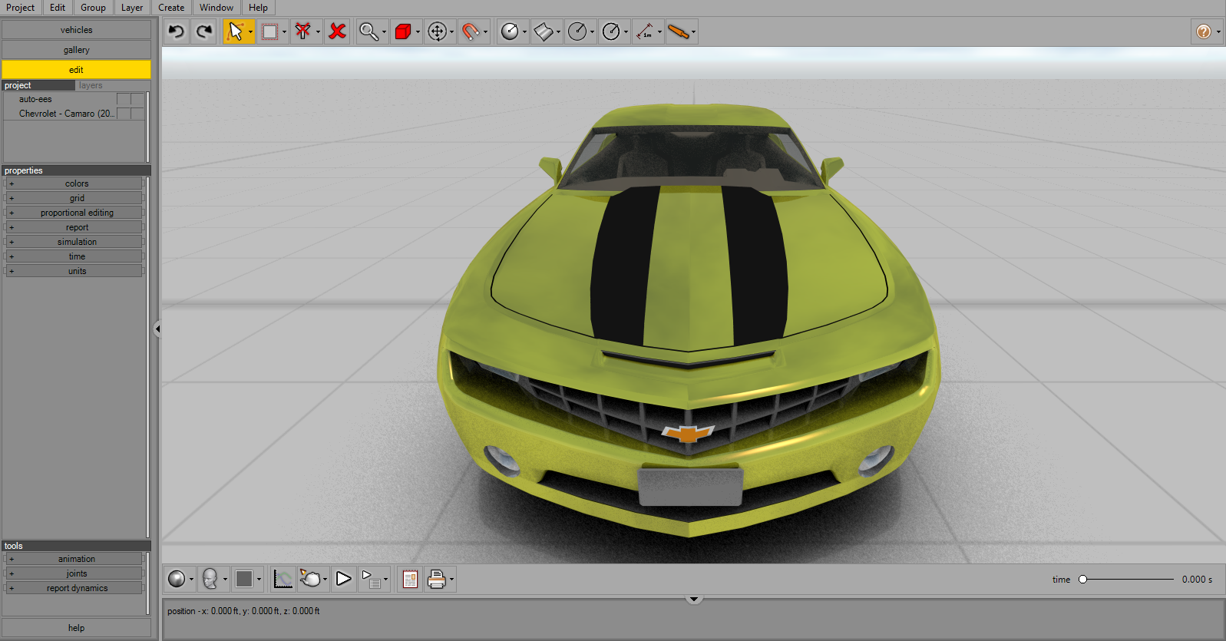Click the time slider handle
1226x641 pixels.
click(x=1082, y=580)
